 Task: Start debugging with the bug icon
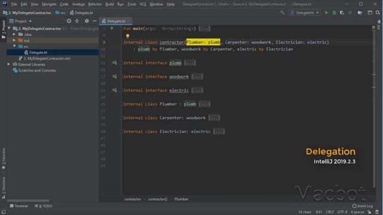pyautogui.click(x=334, y=13)
